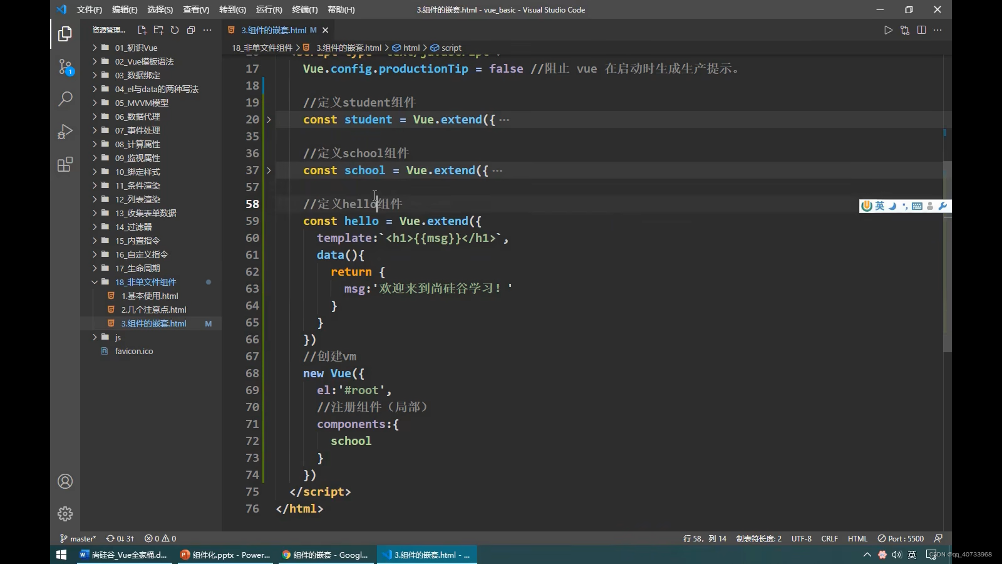The image size is (1002, 564).
Task: Toggle IME moon mode icon
Action: pos(892,206)
